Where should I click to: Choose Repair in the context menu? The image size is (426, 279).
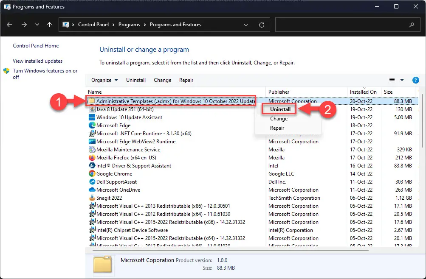pos(277,128)
